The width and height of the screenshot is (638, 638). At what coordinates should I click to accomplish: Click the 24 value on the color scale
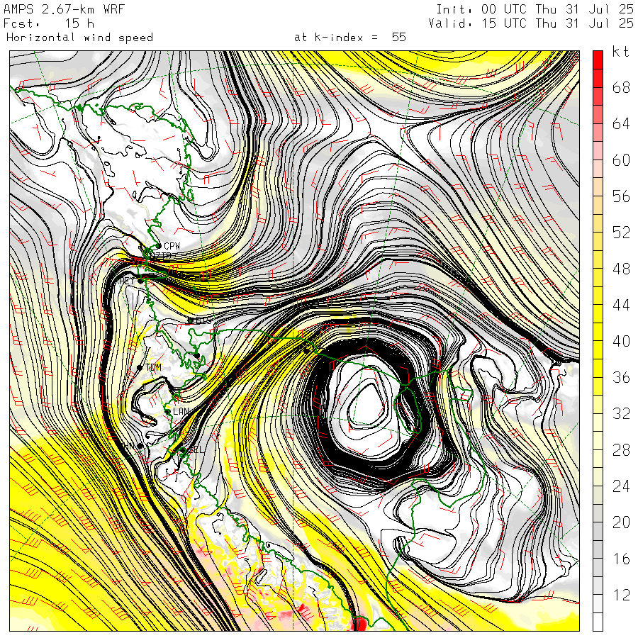tap(621, 486)
